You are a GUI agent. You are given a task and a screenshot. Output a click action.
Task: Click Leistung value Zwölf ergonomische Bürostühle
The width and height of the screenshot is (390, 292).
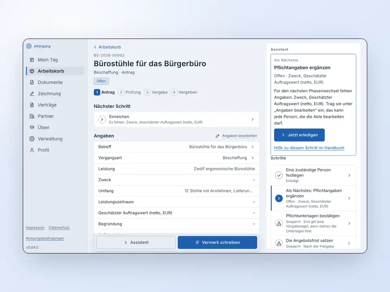(224, 169)
